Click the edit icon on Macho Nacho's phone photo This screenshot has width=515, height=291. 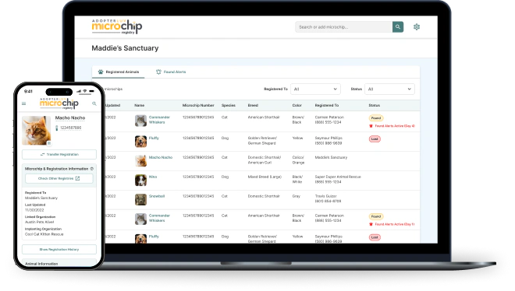click(x=48, y=143)
